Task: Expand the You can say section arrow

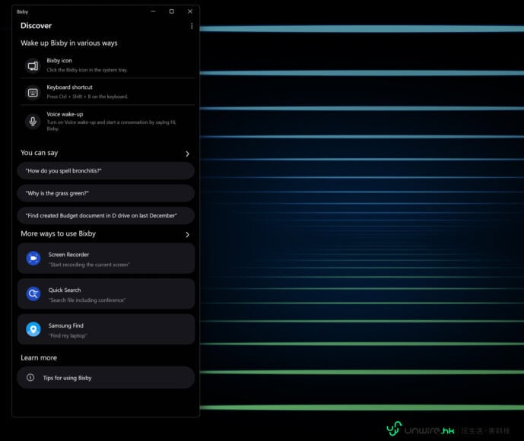Action: coord(187,154)
